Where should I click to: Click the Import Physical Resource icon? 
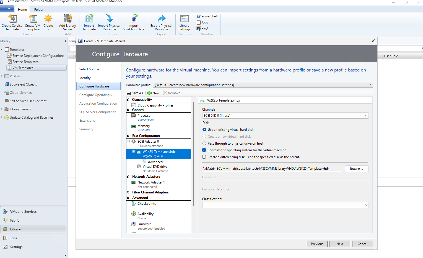pyautogui.click(x=109, y=19)
